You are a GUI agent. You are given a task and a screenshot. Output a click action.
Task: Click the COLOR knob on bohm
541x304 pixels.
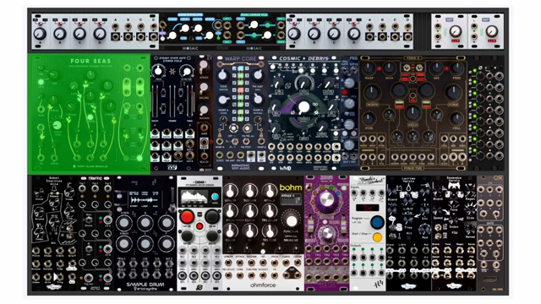[230, 231]
